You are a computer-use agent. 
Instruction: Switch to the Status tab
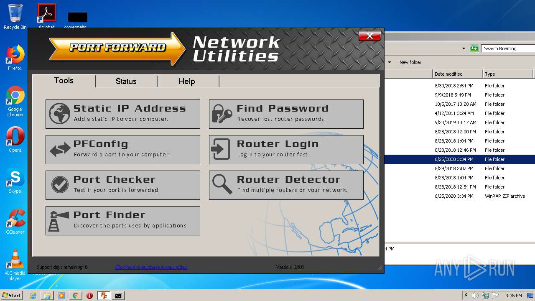(126, 81)
